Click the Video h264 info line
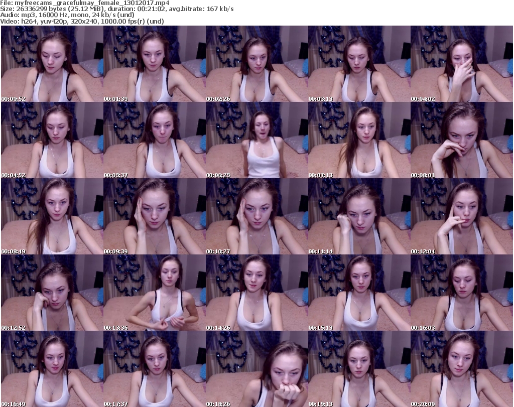This screenshot has height=407, width=514. pyautogui.click(x=82, y=21)
